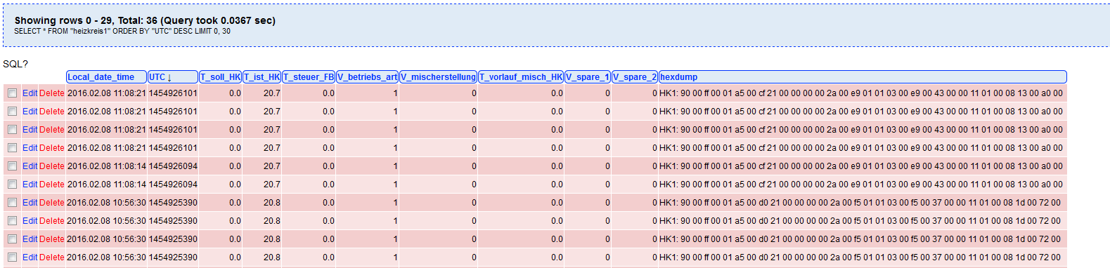
Task: Delete the third 11:08:21 row
Action: click(x=51, y=130)
